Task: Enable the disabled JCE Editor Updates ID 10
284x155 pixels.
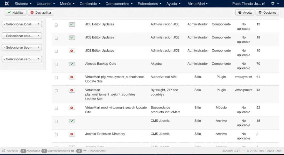Action: (x=72, y=51)
